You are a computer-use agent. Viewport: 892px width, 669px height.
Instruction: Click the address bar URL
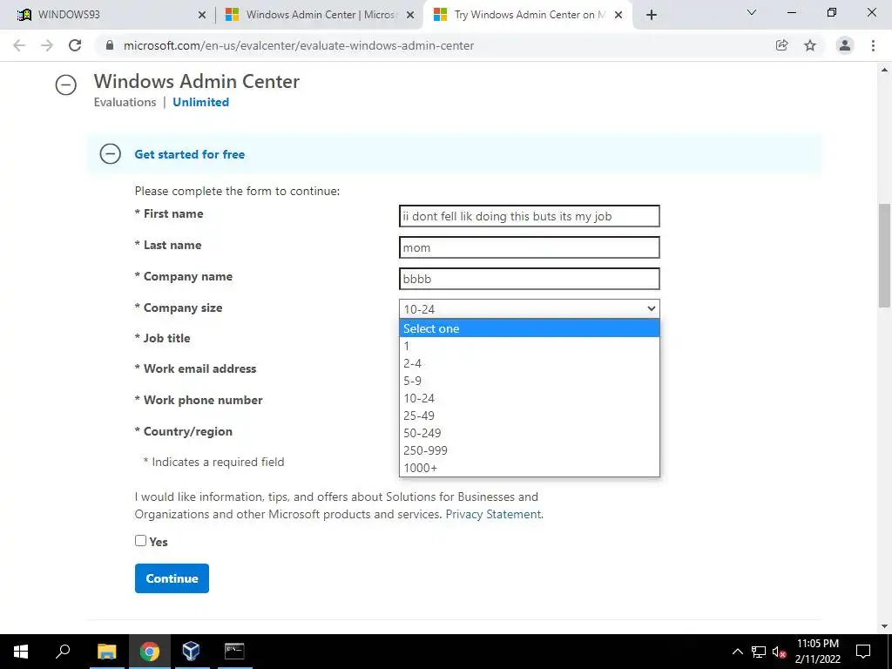[299, 45]
